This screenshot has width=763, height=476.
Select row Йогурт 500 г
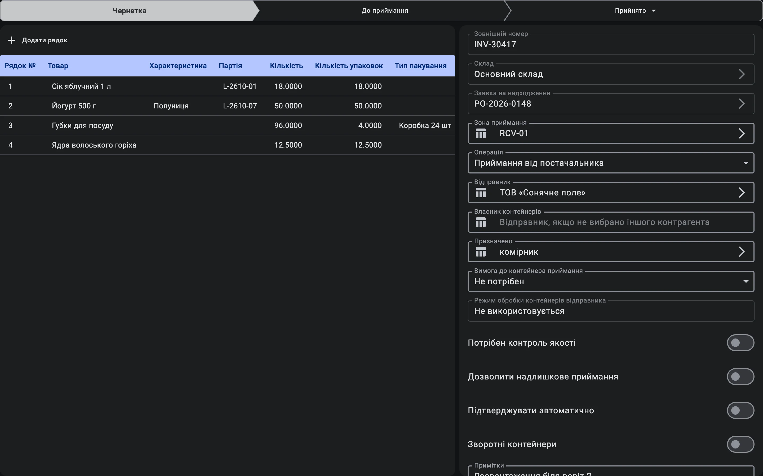(227, 106)
